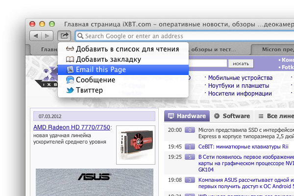This screenshot has height=196, width=294.
Task: Click the open book bookmark icon
Action: point(70,59)
